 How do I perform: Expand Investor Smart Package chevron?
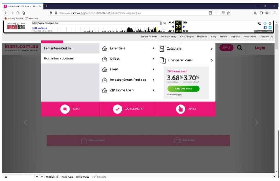click(153, 80)
